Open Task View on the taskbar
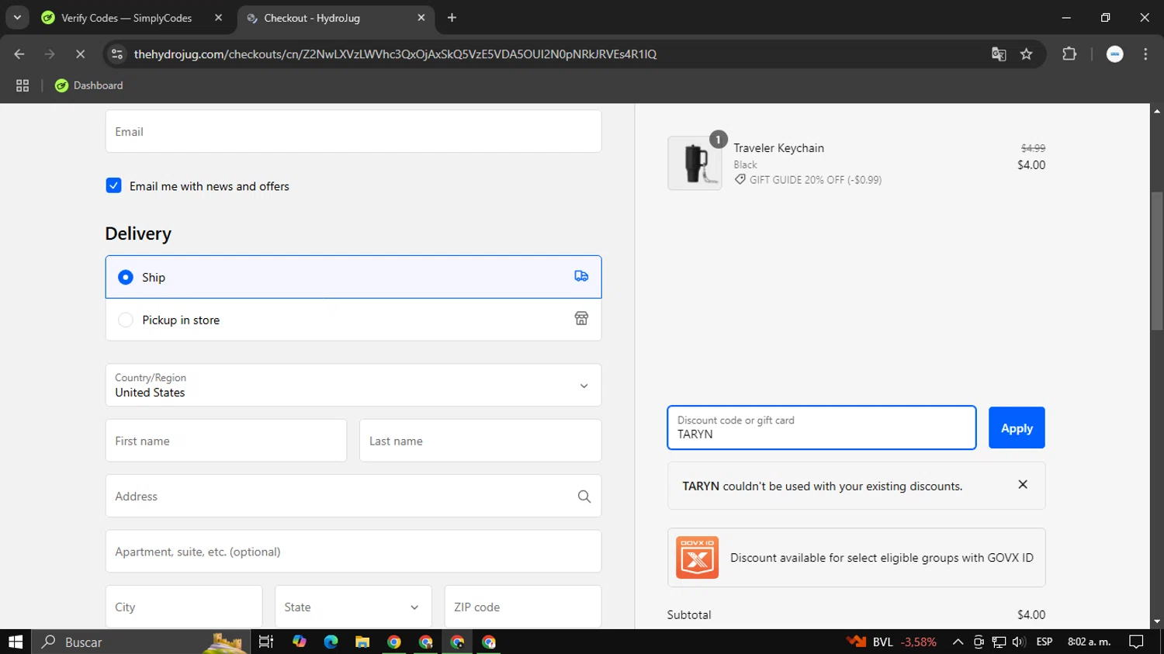 tap(266, 642)
